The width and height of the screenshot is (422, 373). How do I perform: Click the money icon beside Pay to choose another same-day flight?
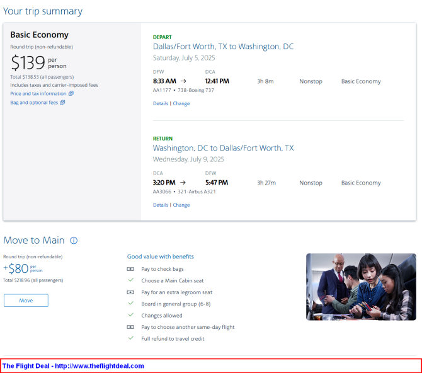[130, 327]
